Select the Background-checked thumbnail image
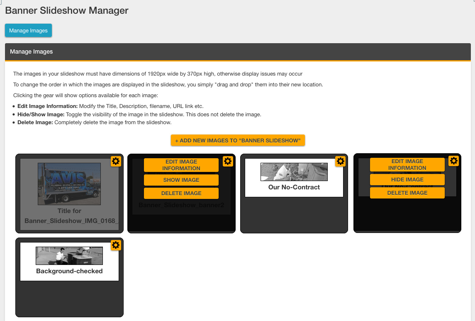This screenshot has height=321, width=475. [x=69, y=256]
